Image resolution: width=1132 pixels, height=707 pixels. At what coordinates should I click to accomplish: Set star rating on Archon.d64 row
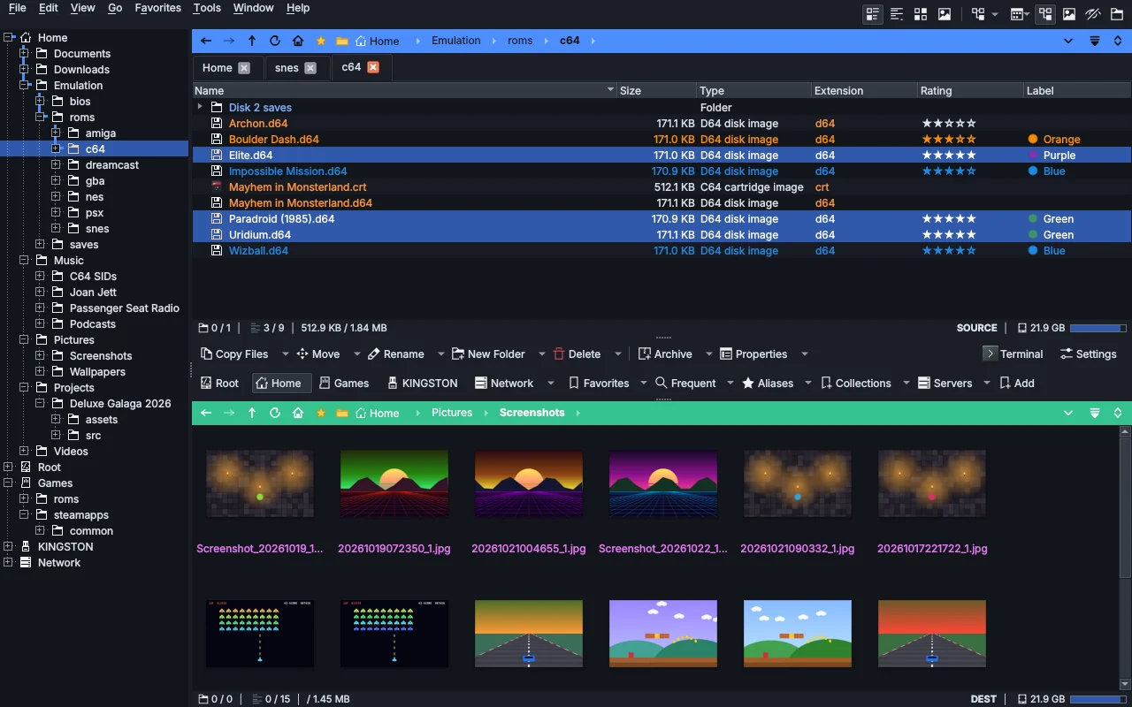[x=949, y=124]
